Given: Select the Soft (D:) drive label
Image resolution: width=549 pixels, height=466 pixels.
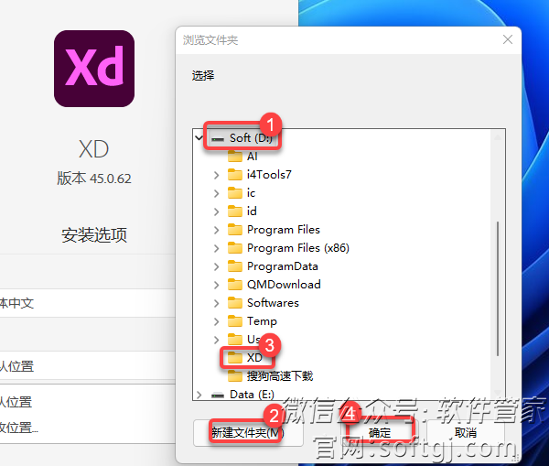Looking at the screenshot, I should [251, 138].
